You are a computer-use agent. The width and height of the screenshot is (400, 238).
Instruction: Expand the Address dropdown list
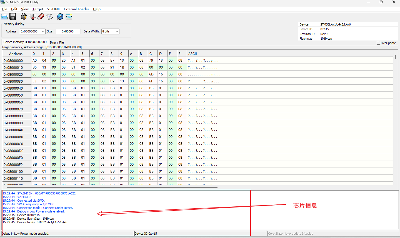(43, 32)
